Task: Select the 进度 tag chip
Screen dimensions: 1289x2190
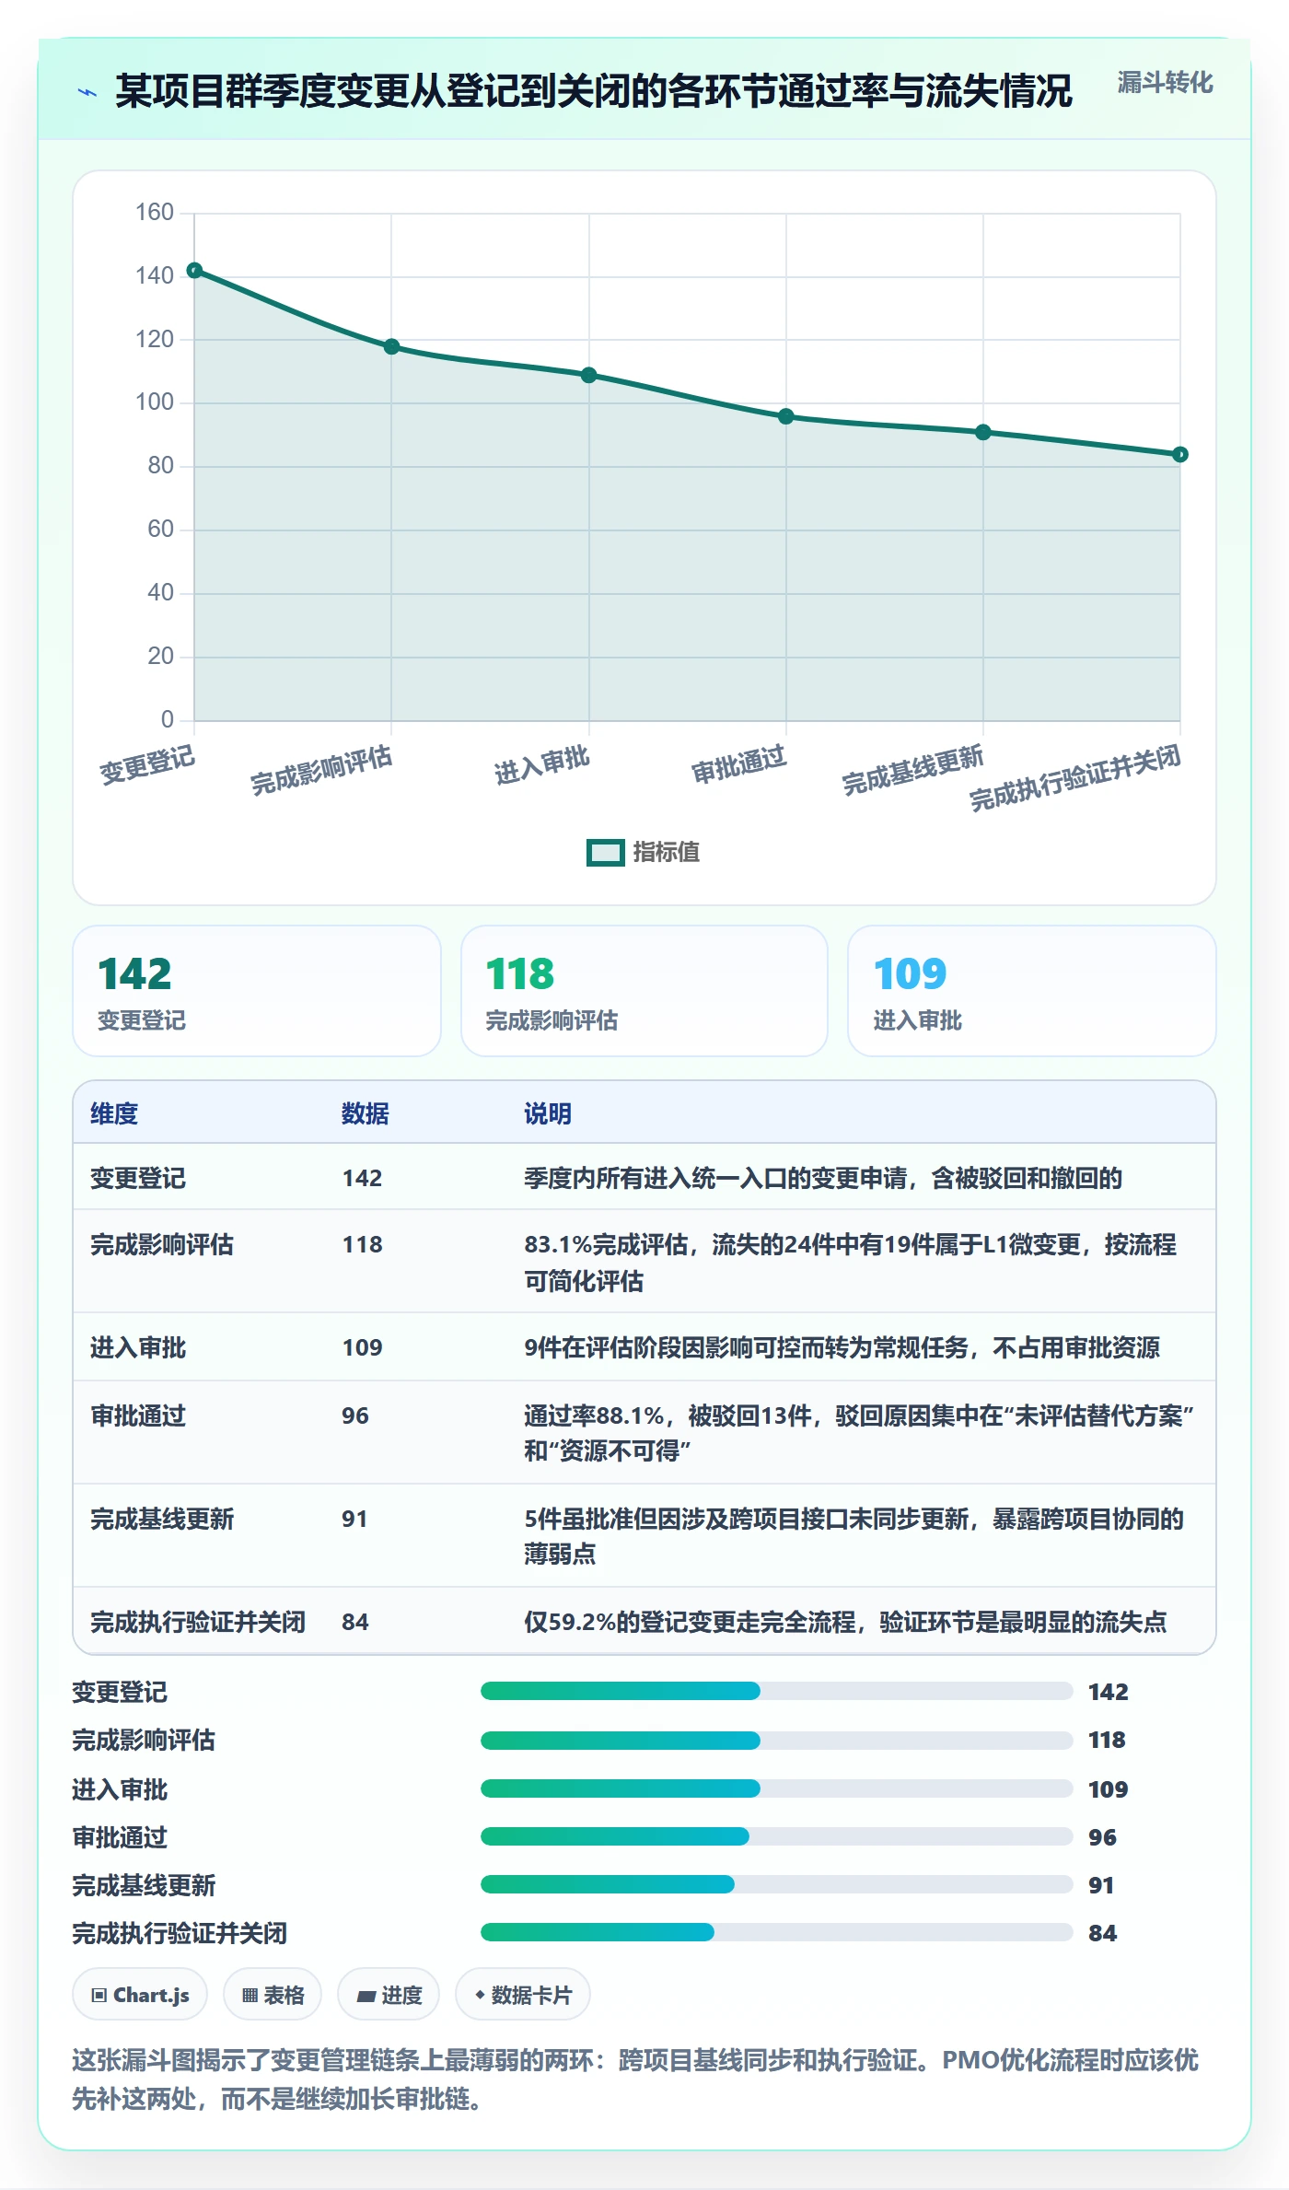Action: click(x=389, y=1995)
